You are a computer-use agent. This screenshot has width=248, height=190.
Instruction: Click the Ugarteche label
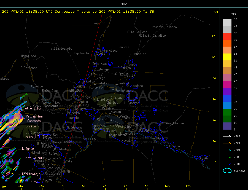[74, 128]
